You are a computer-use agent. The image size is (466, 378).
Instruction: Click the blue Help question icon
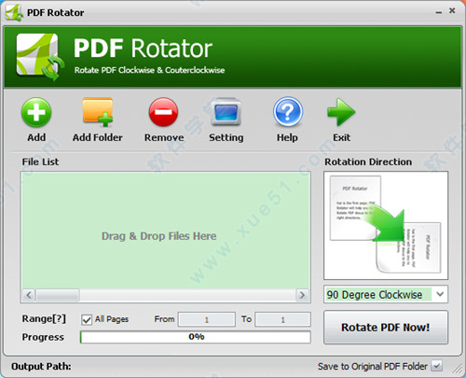point(288,112)
